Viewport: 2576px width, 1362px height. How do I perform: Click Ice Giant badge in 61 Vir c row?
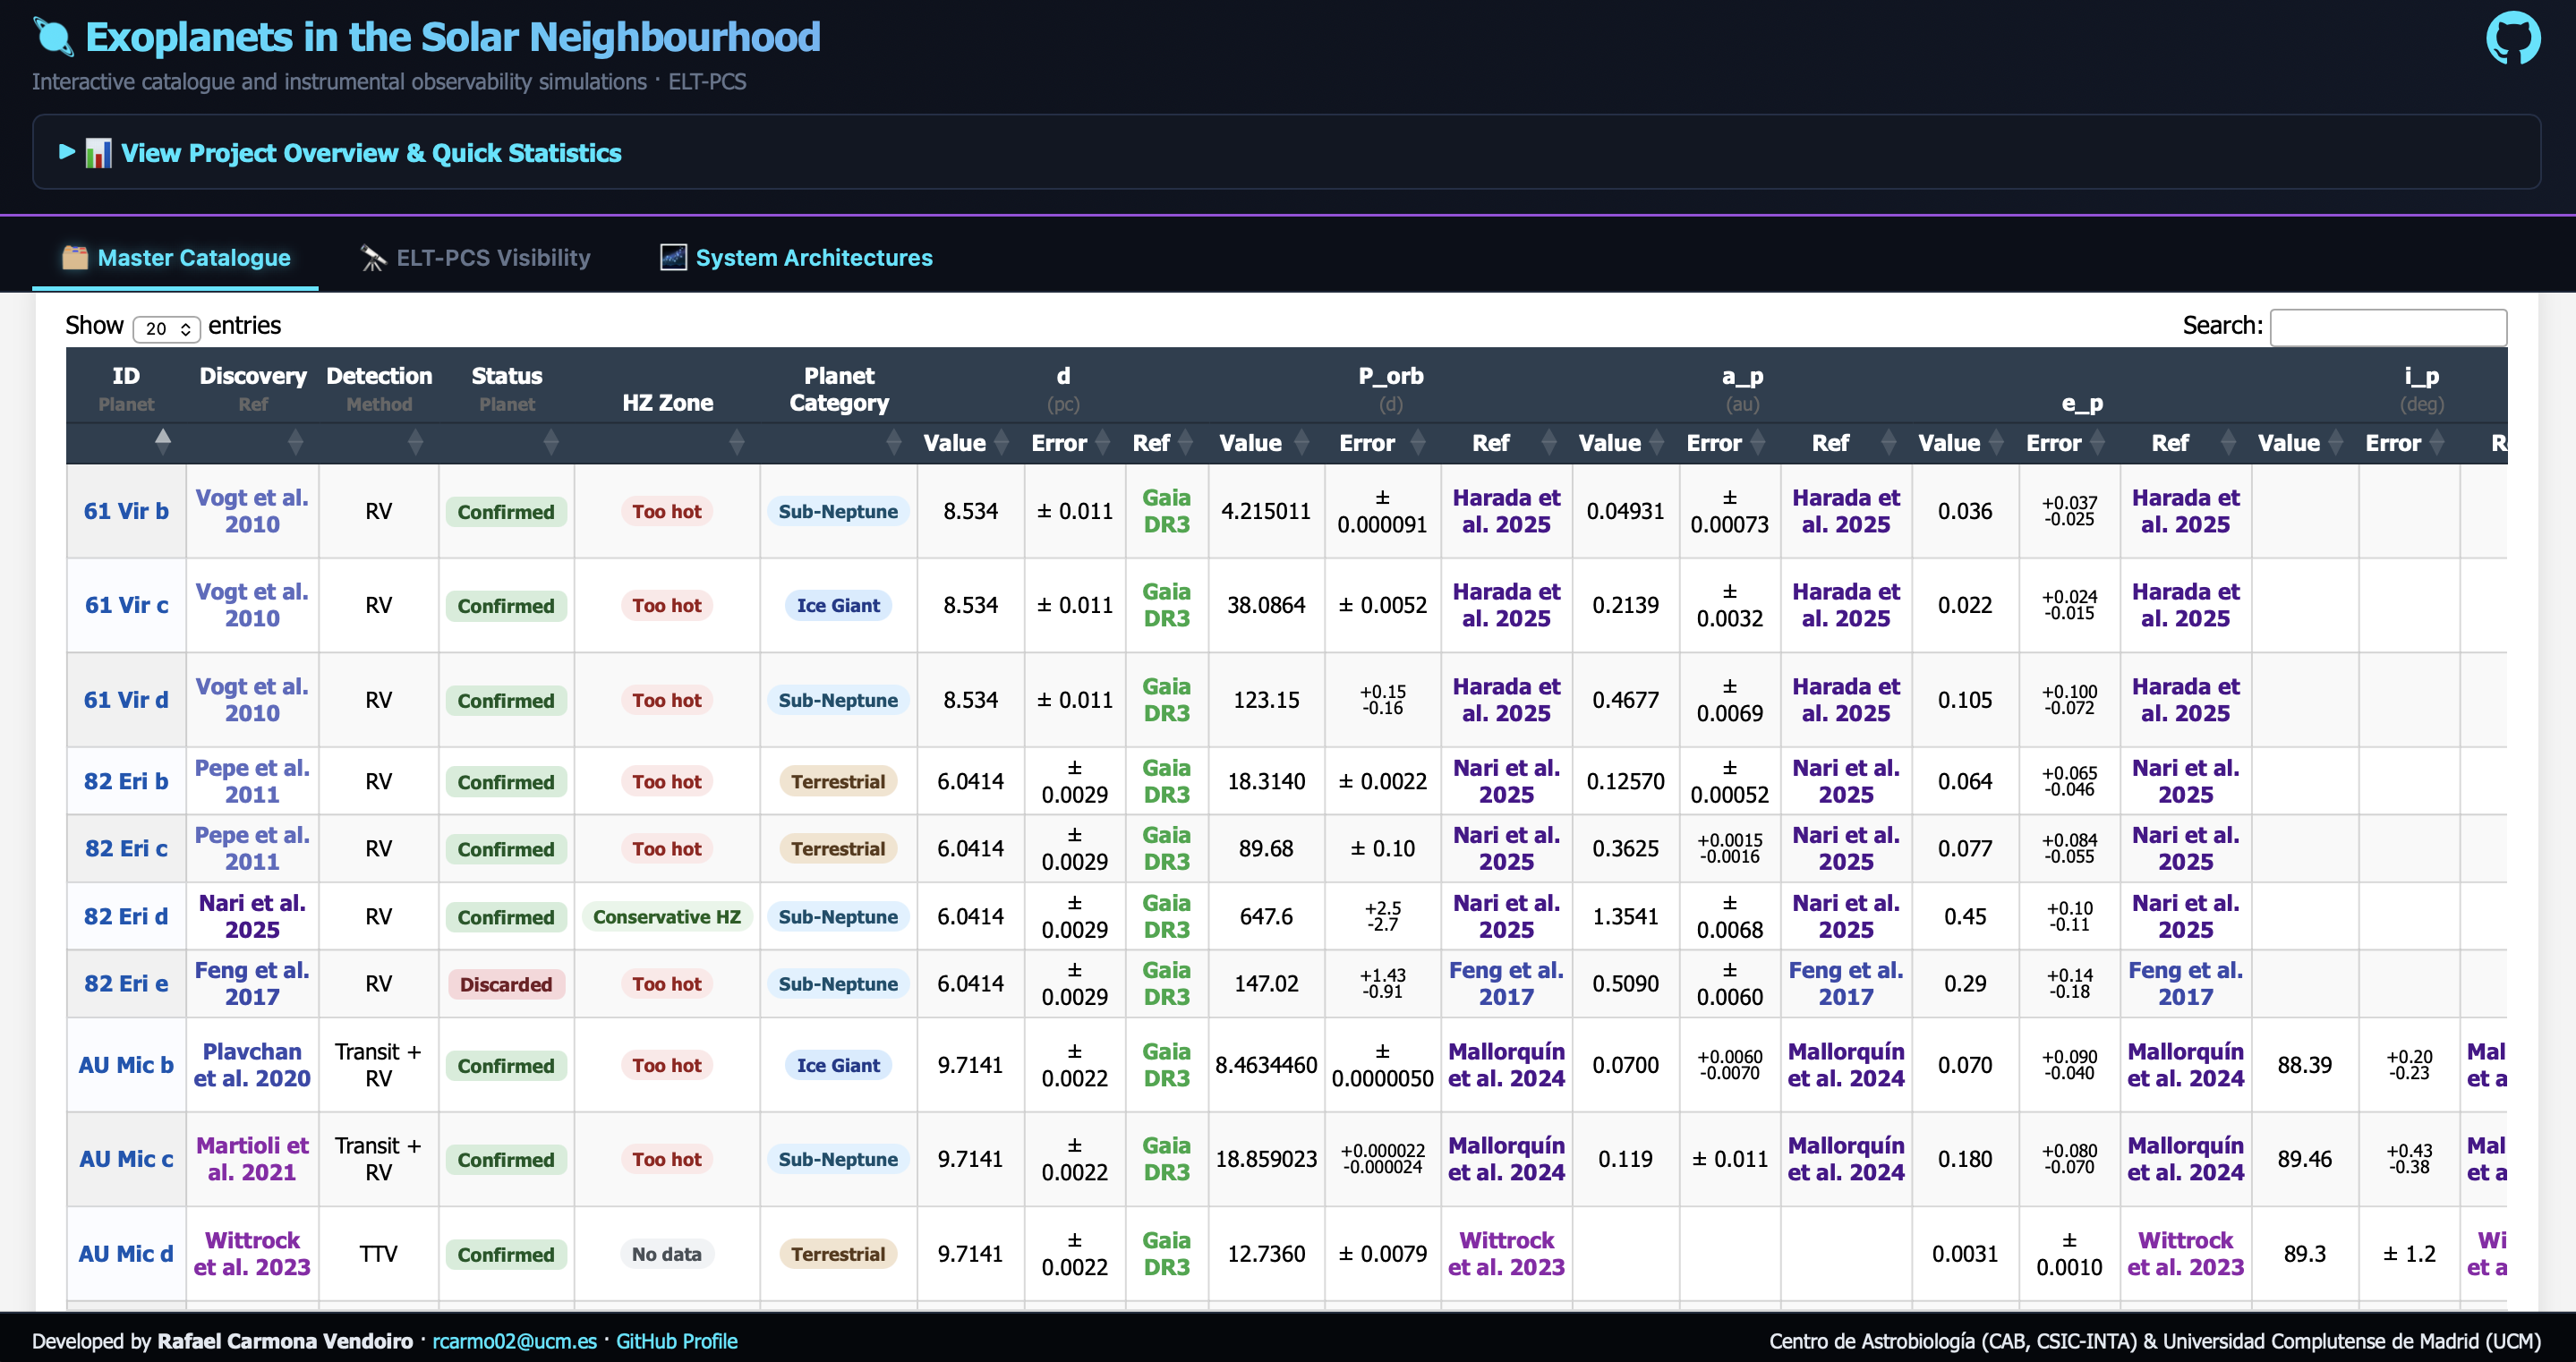pyautogui.click(x=838, y=605)
